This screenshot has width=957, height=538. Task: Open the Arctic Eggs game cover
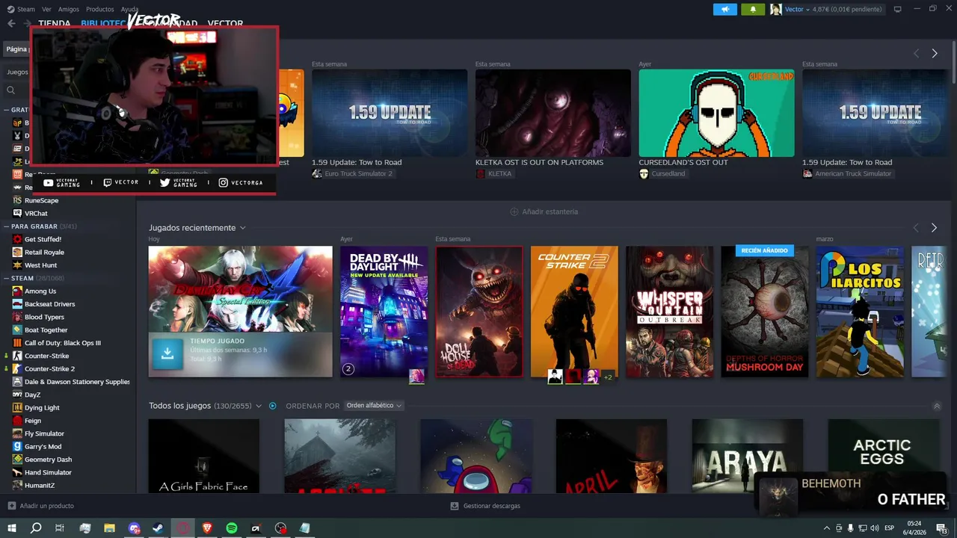pyautogui.click(x=883, y=456)
